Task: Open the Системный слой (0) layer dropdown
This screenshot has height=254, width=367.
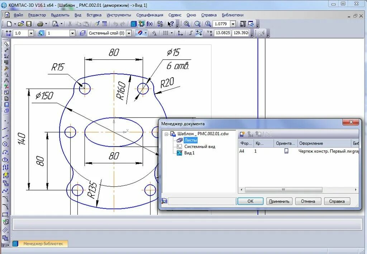Action: pos(129,33)
